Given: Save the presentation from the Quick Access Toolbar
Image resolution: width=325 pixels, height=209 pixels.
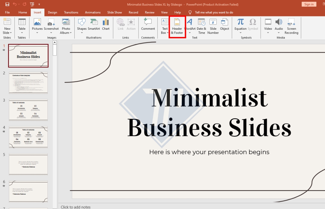Looking at the screenshot, I should click(7, 4).
